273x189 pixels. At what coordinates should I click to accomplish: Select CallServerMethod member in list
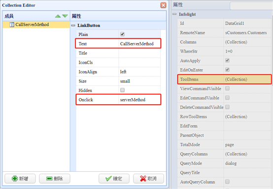pyautogui.click(x=36, y=25)
